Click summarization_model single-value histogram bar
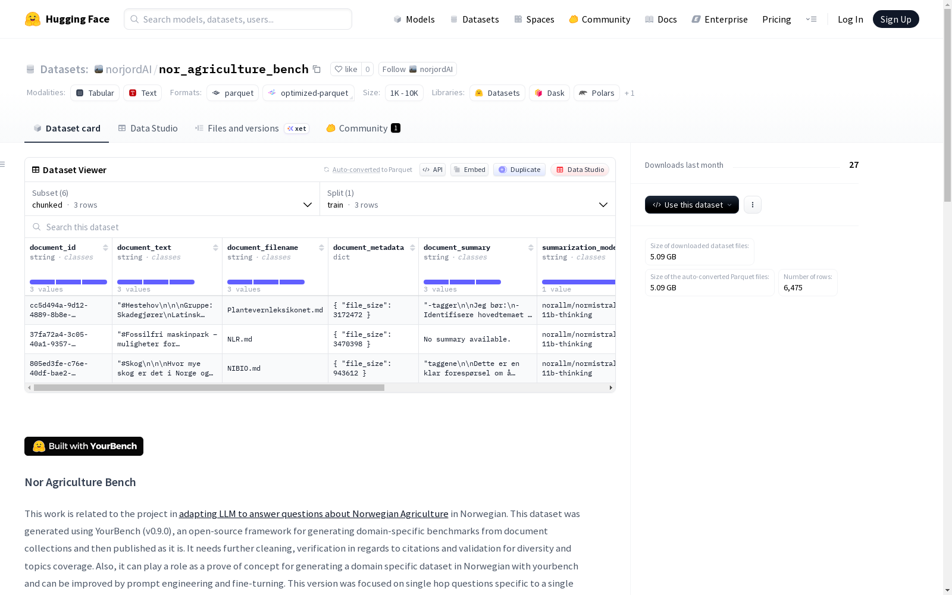The width and height of the screenshot is (952, 595). point(578,282)
